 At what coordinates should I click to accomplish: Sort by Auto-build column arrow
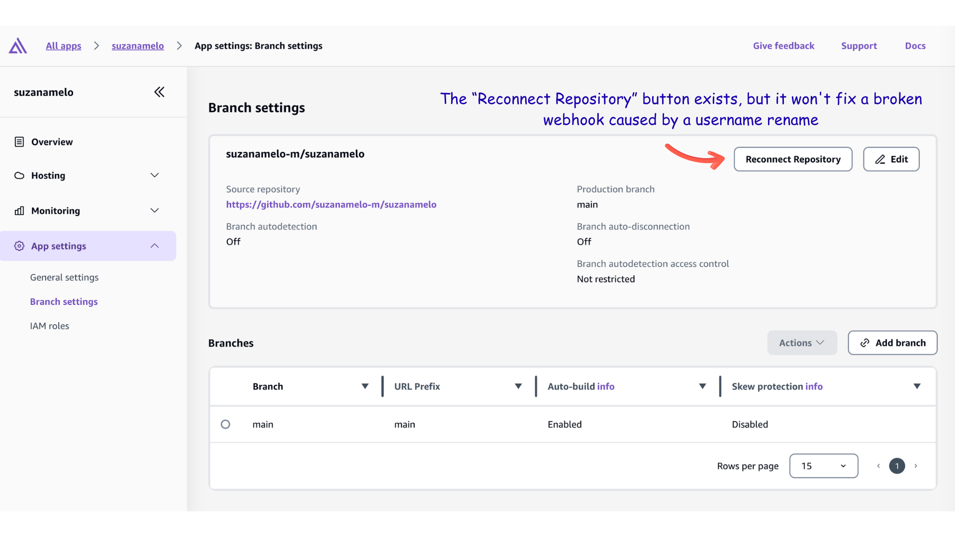coord(702,387)
